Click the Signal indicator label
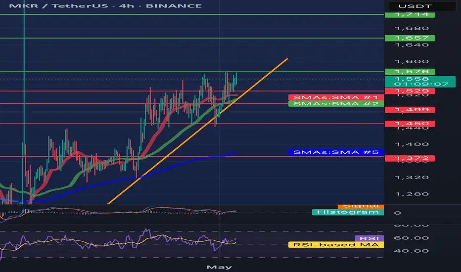Screen dimensions: 461x272 pos(361,206)
